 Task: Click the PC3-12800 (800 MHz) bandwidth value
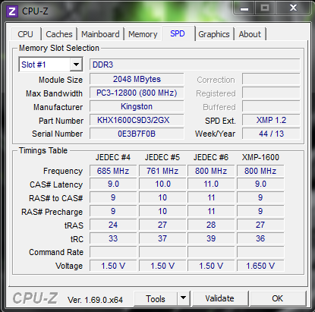[137, 93]
